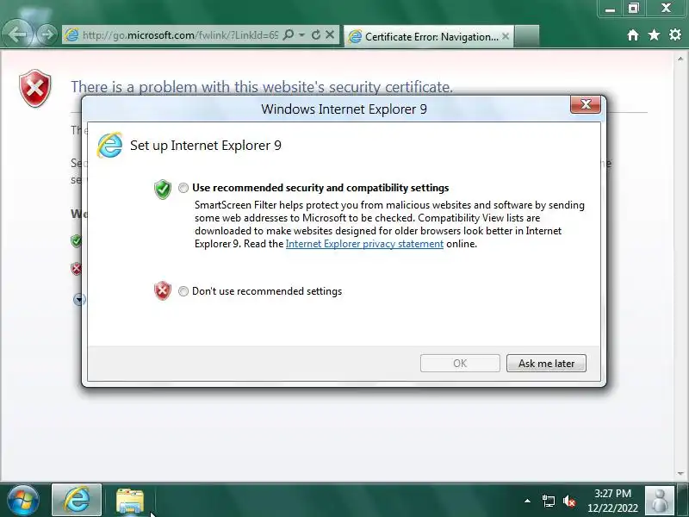Image resolution: width=689 pixels, height=517 pixels.
Task: Open the Tools gear menu
Action: click(x=675, y=34)
